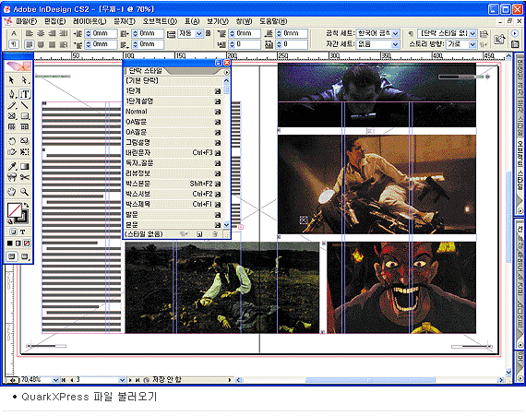This screenshot has height=416, width=526.
Task: Click next page arrow in the status bar
Action: (130, 380)
